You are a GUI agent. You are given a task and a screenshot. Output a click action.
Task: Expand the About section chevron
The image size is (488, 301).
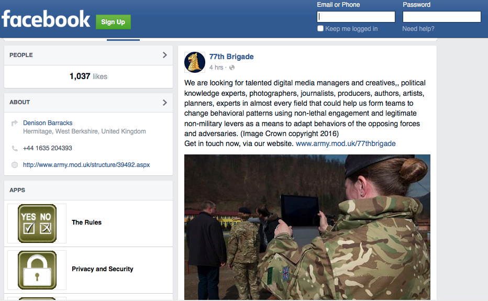[x=164, y=102]
